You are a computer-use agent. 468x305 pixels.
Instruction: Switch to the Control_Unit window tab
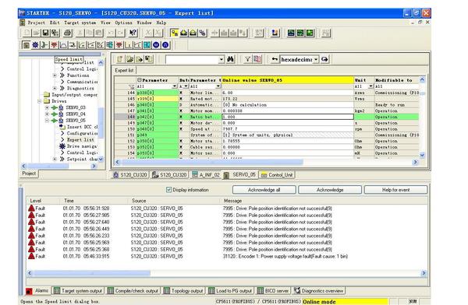click(277, 175)
